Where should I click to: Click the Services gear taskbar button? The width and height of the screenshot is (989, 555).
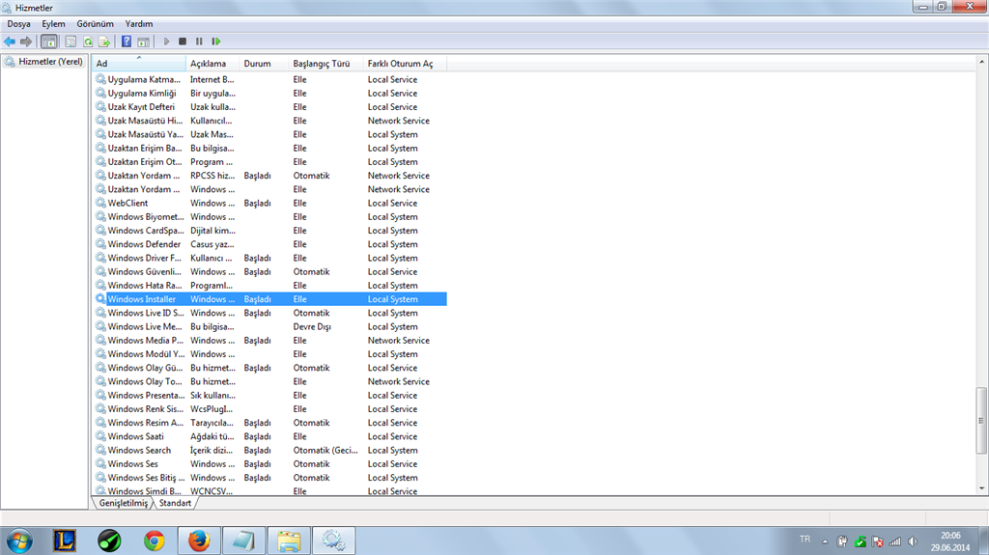click(333, 541)
